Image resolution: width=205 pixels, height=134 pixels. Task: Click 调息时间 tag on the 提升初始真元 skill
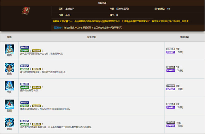[x=36, y=87]
